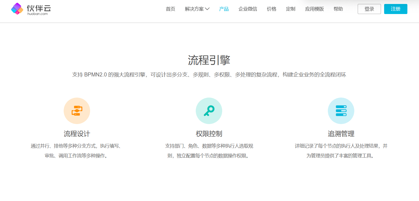The height and width of the screenshot is (201, 419).
Task: Select the 产品 nav item
Action: pyautogui.click(x=224, y=9)
